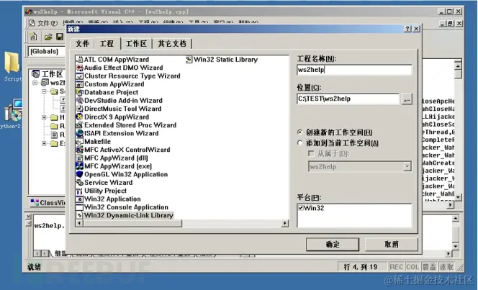Image resolution: width=478 pixels, height=290 pixels.
Task: Pick Win32 Console Application icon
Action: pyautogui.click(x=80, y=207)
